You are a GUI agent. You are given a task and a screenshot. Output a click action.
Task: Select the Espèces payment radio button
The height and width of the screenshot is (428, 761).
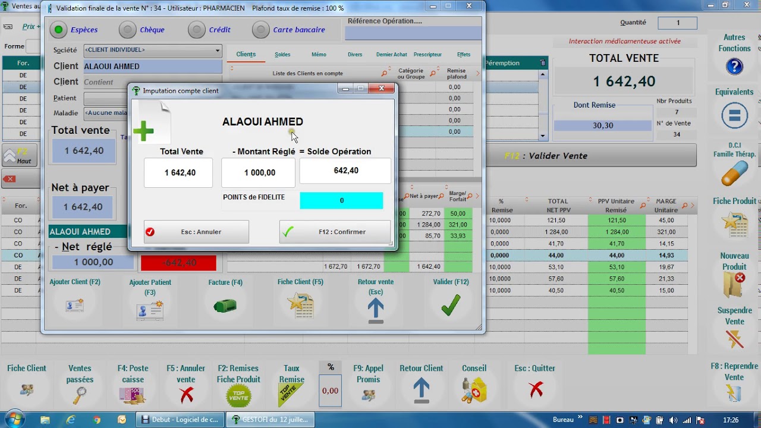coord(58,29)
